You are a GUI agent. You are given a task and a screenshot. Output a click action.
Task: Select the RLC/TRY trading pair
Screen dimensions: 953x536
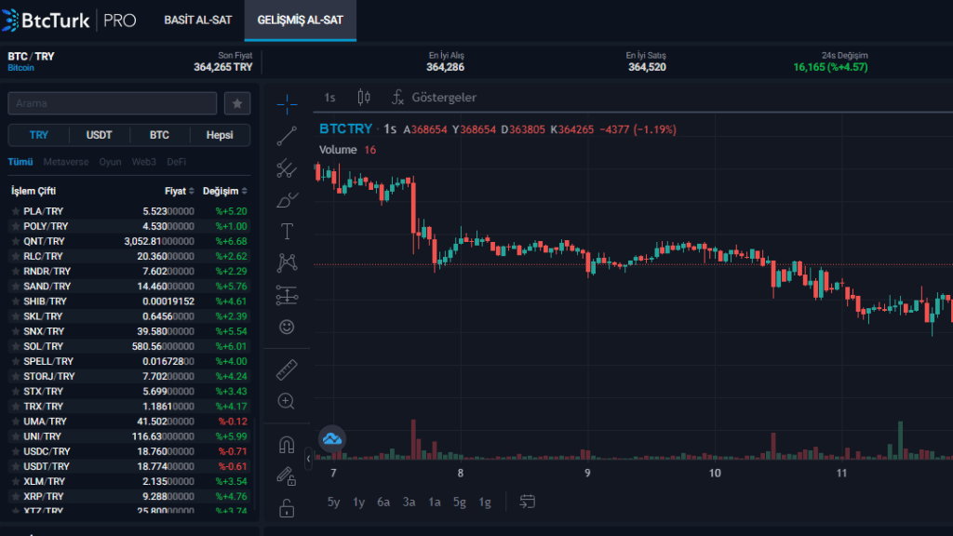coord(128,256)
